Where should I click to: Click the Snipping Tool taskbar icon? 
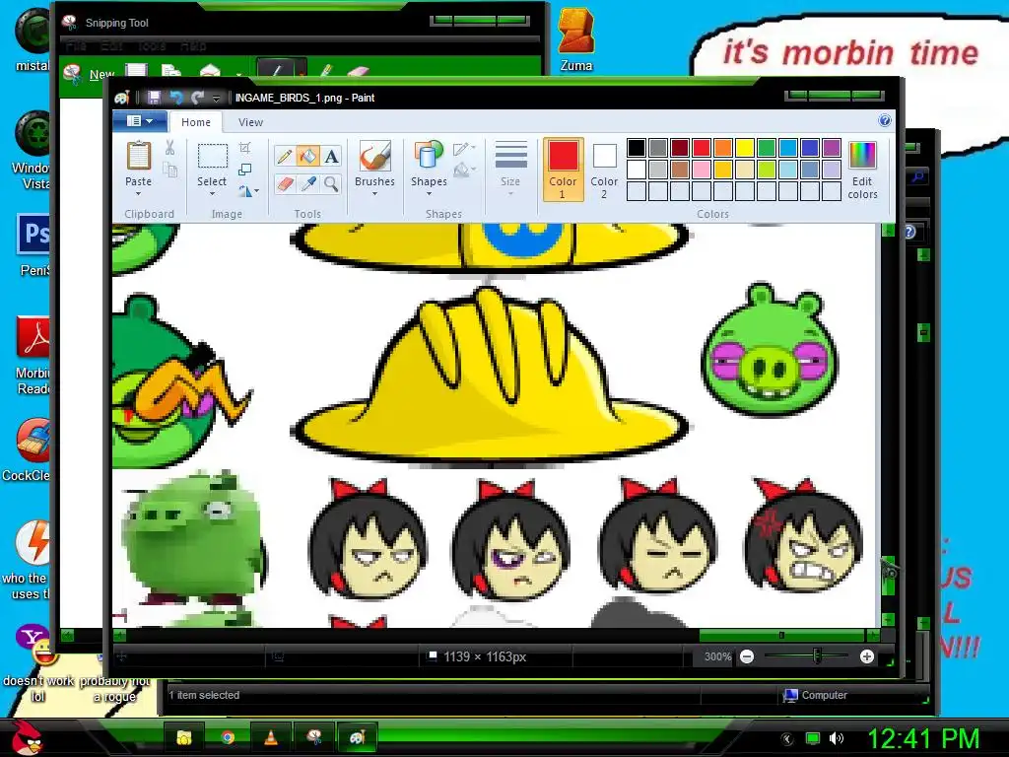(x=314, y=737)
